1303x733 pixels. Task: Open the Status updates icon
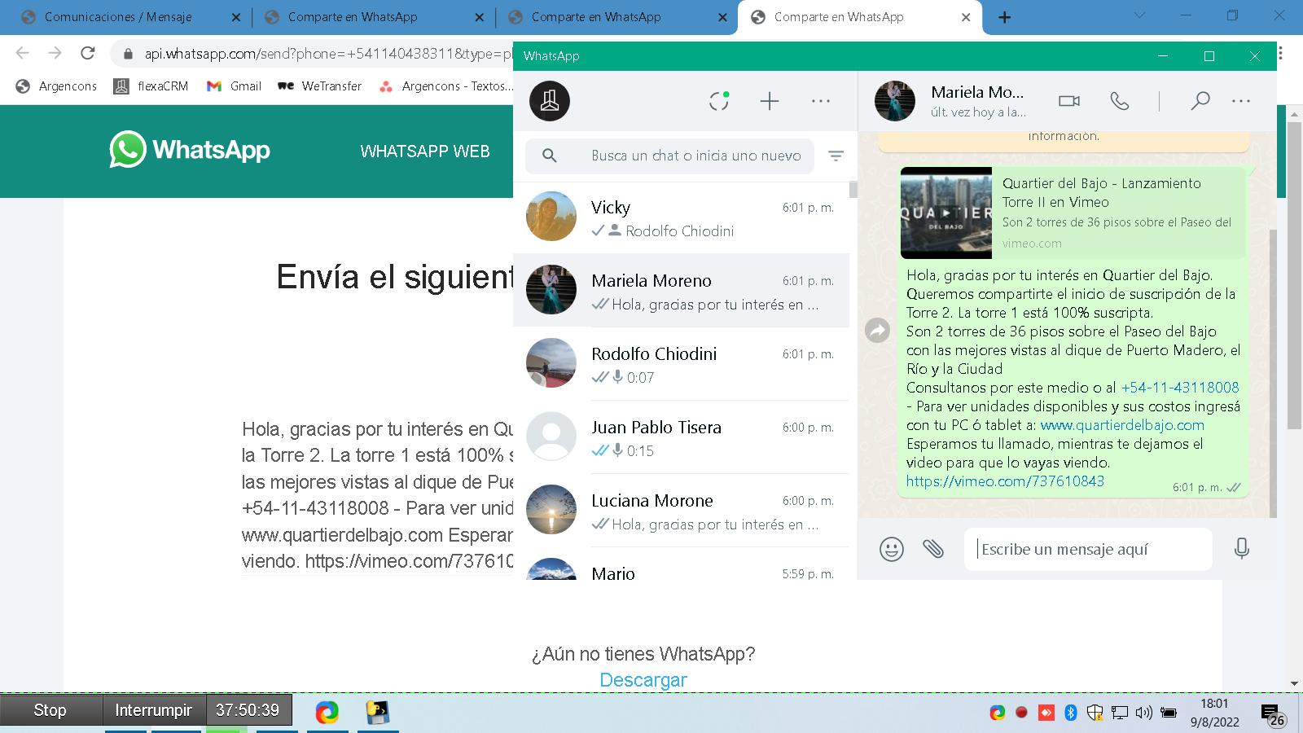pyautogui.click(x=719, y=101)
